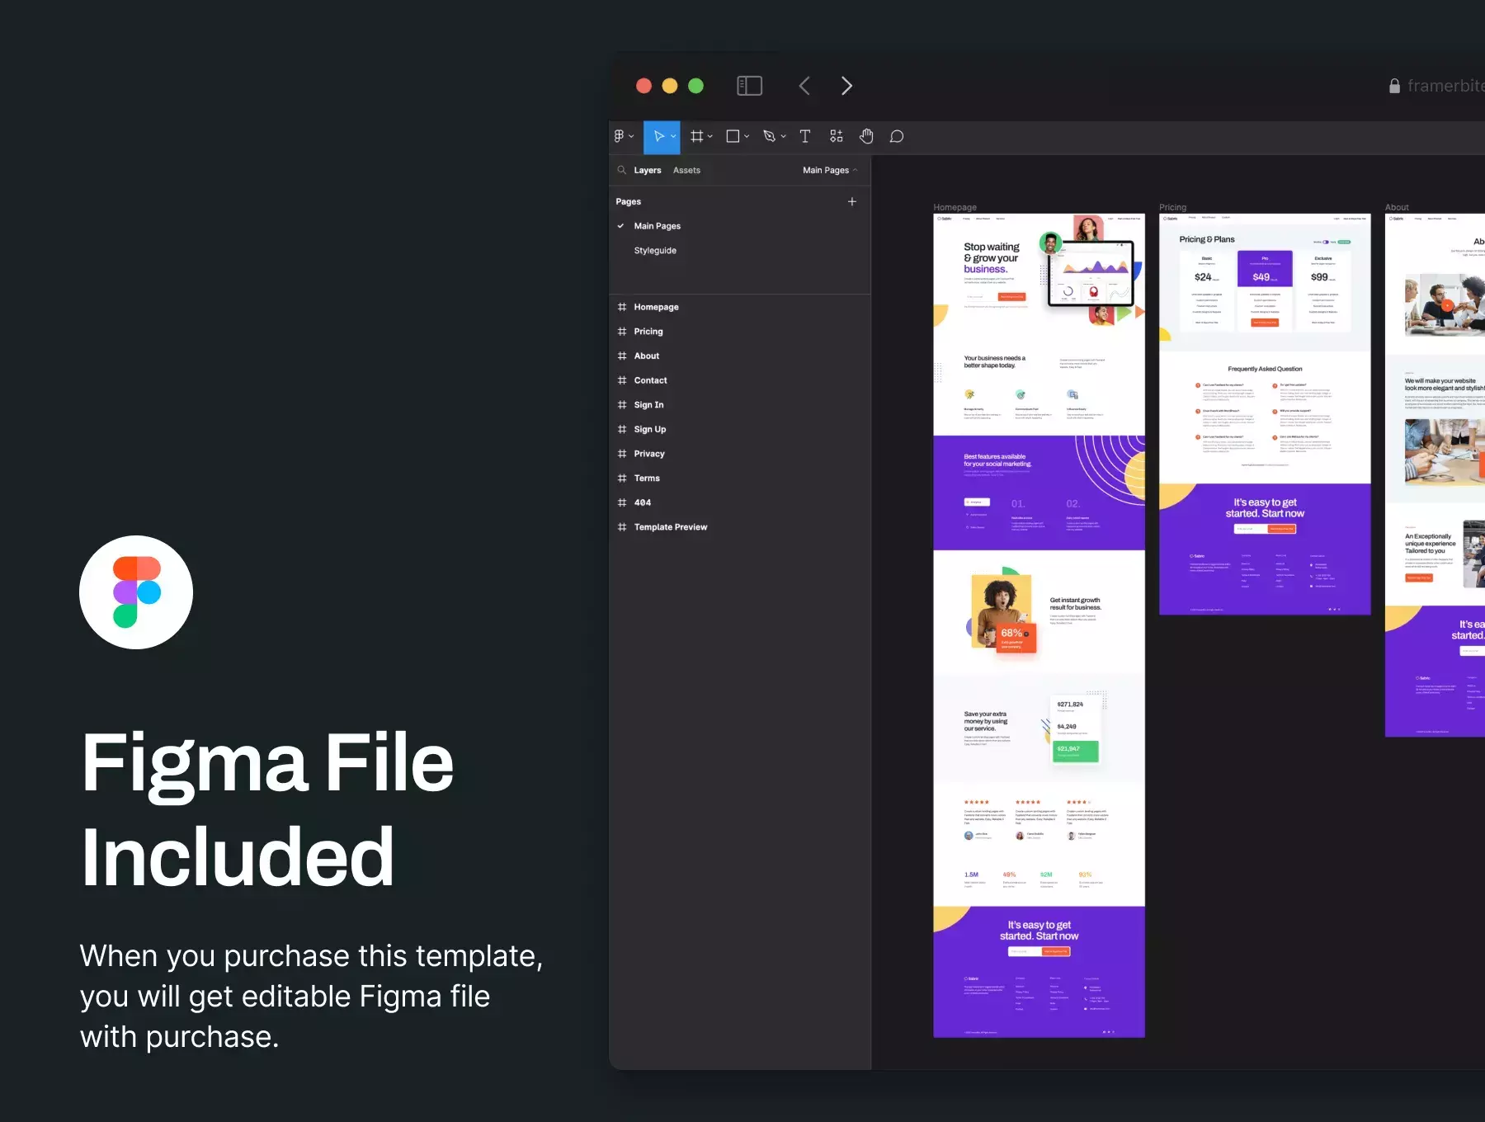Collapse the Main Pages page dropdown

click(830, 170)
